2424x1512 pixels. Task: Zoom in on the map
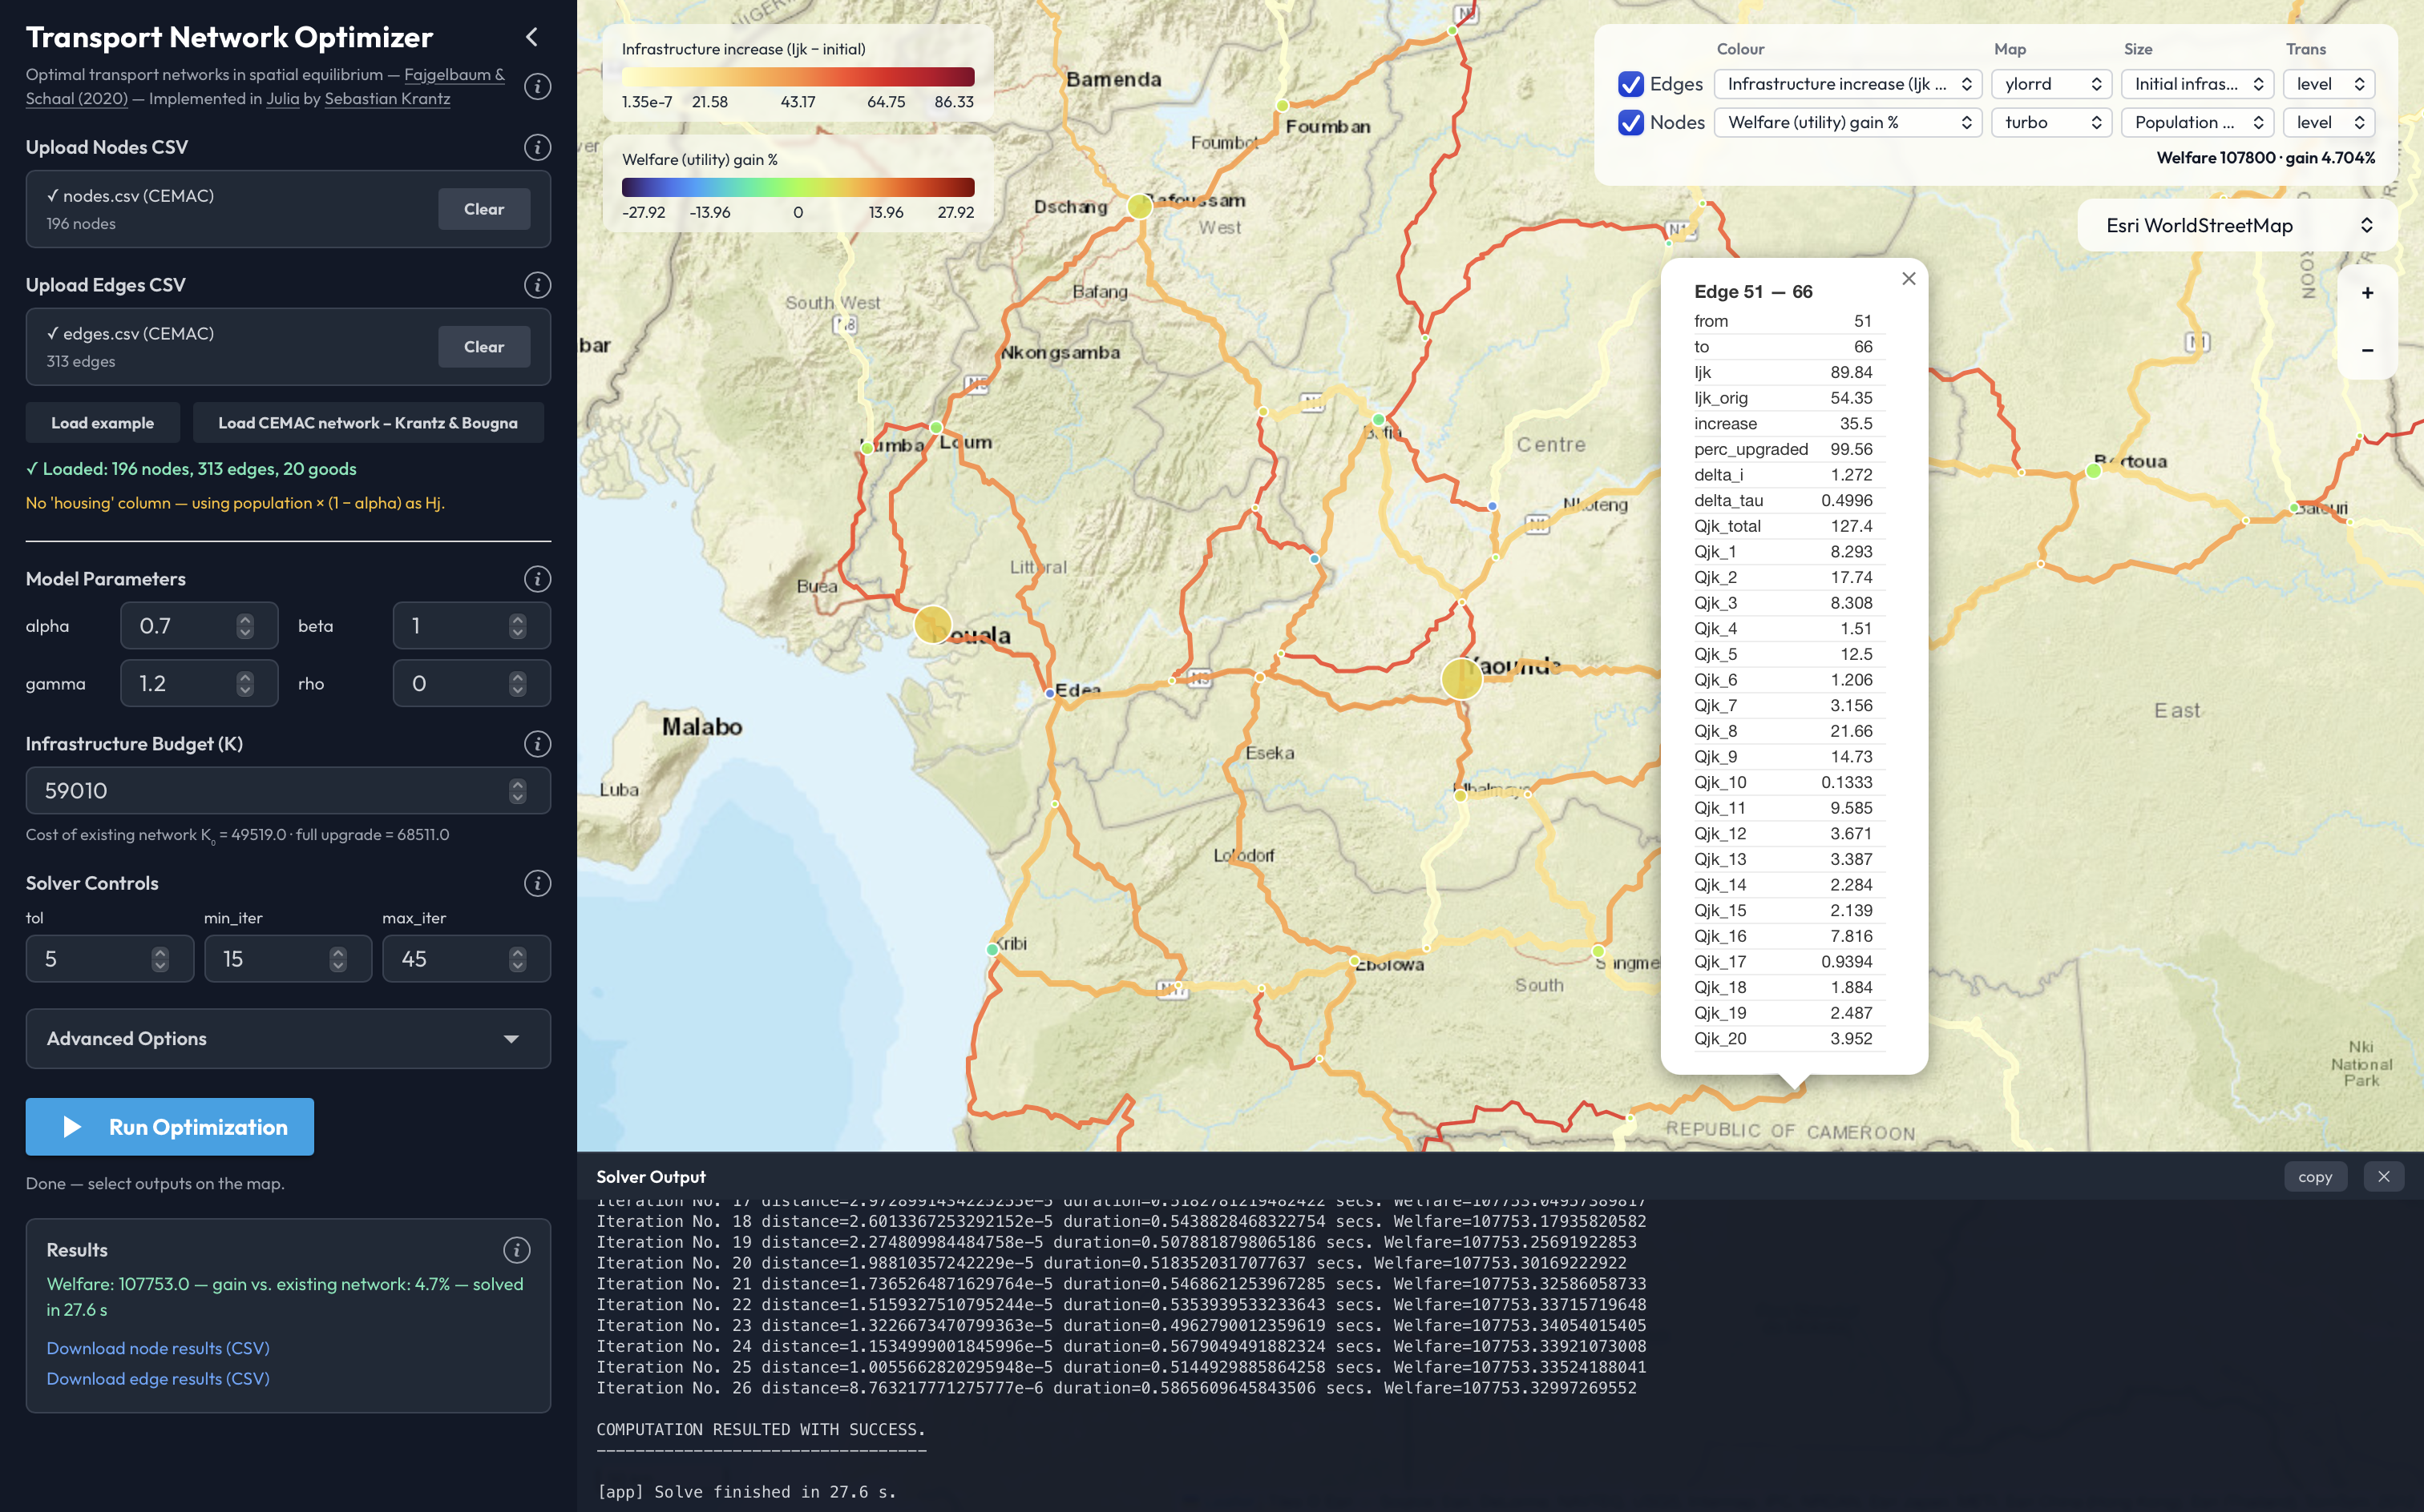pos(2367,293)
